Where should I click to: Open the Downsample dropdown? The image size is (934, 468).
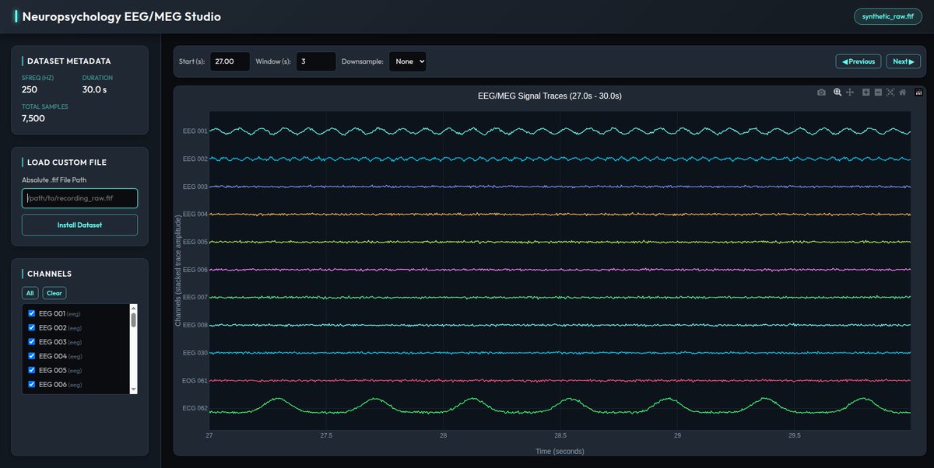[408, 61]
